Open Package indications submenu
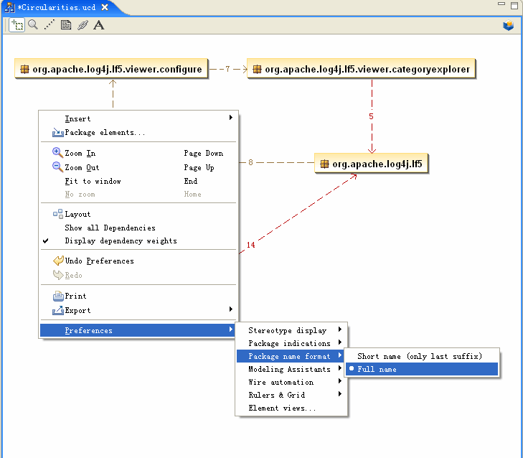This screenshot has height=458, width=523. point(291,343)
